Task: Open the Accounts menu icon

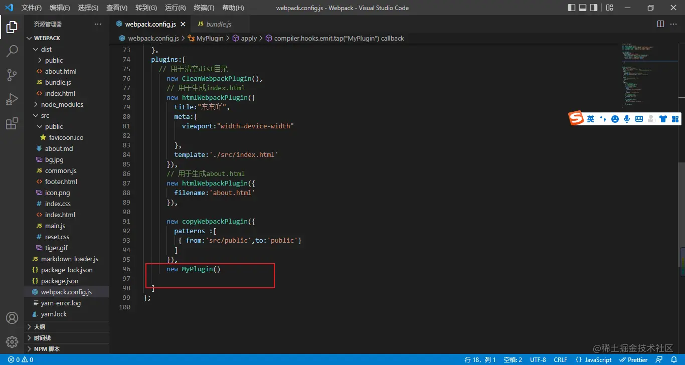Action: [x=12, y=318]
